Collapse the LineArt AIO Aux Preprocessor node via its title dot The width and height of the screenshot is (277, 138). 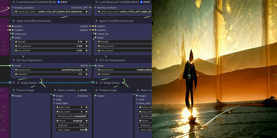pyautogui.click(x=14, y=60)
